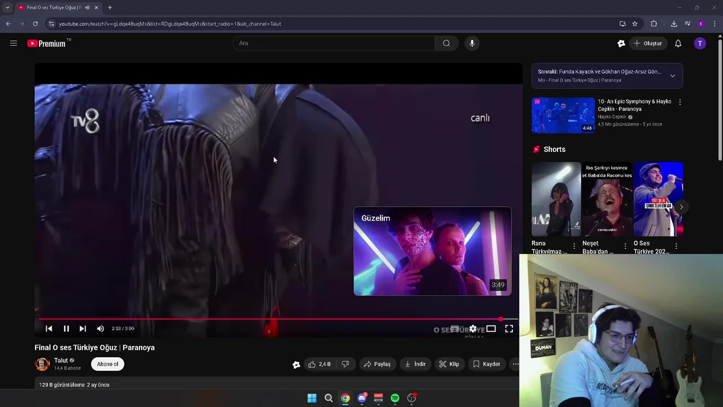The height and width of the screenshot is (407, 723).
Task: Open Chrome profile E avatar
Action: [701, 24]
